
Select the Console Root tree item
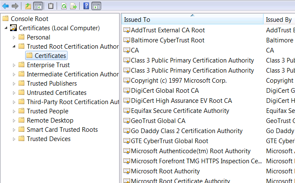pyautogui.click(x=29, y=19)
